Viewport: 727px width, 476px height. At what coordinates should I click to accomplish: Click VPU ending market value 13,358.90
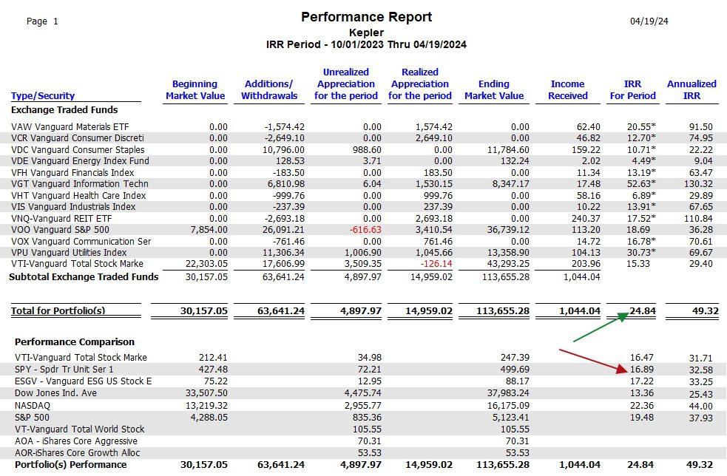508,253
